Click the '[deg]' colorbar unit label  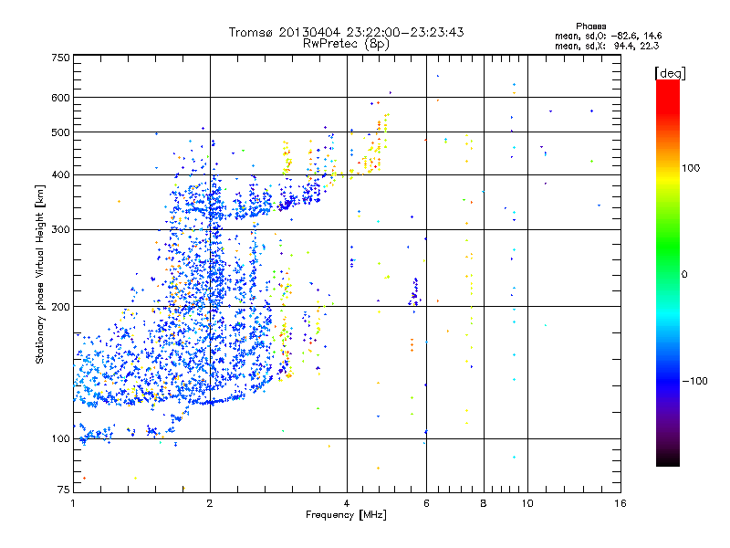pos(670,73)
